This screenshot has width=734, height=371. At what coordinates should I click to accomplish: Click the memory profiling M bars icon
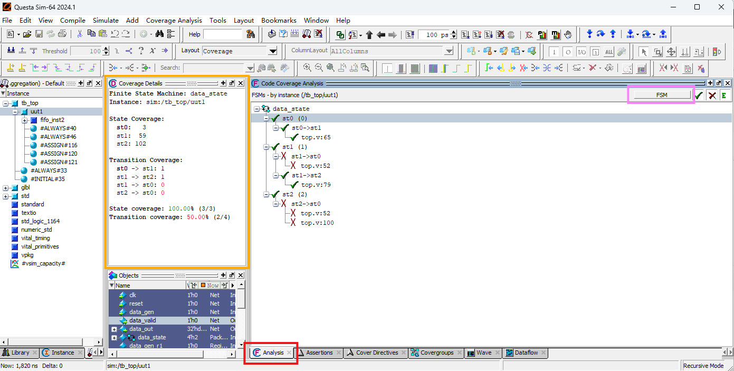click(x=556, y=35)
